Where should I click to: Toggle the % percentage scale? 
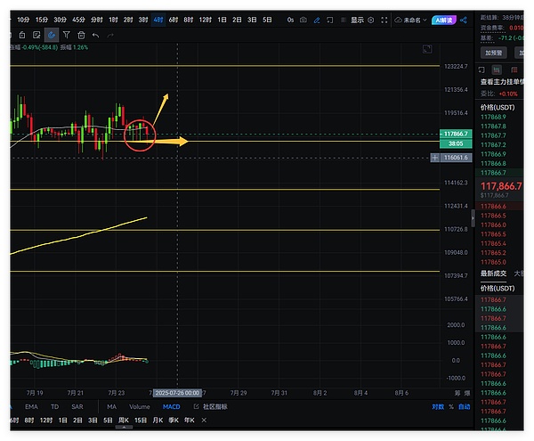click(x=451, y=406)
